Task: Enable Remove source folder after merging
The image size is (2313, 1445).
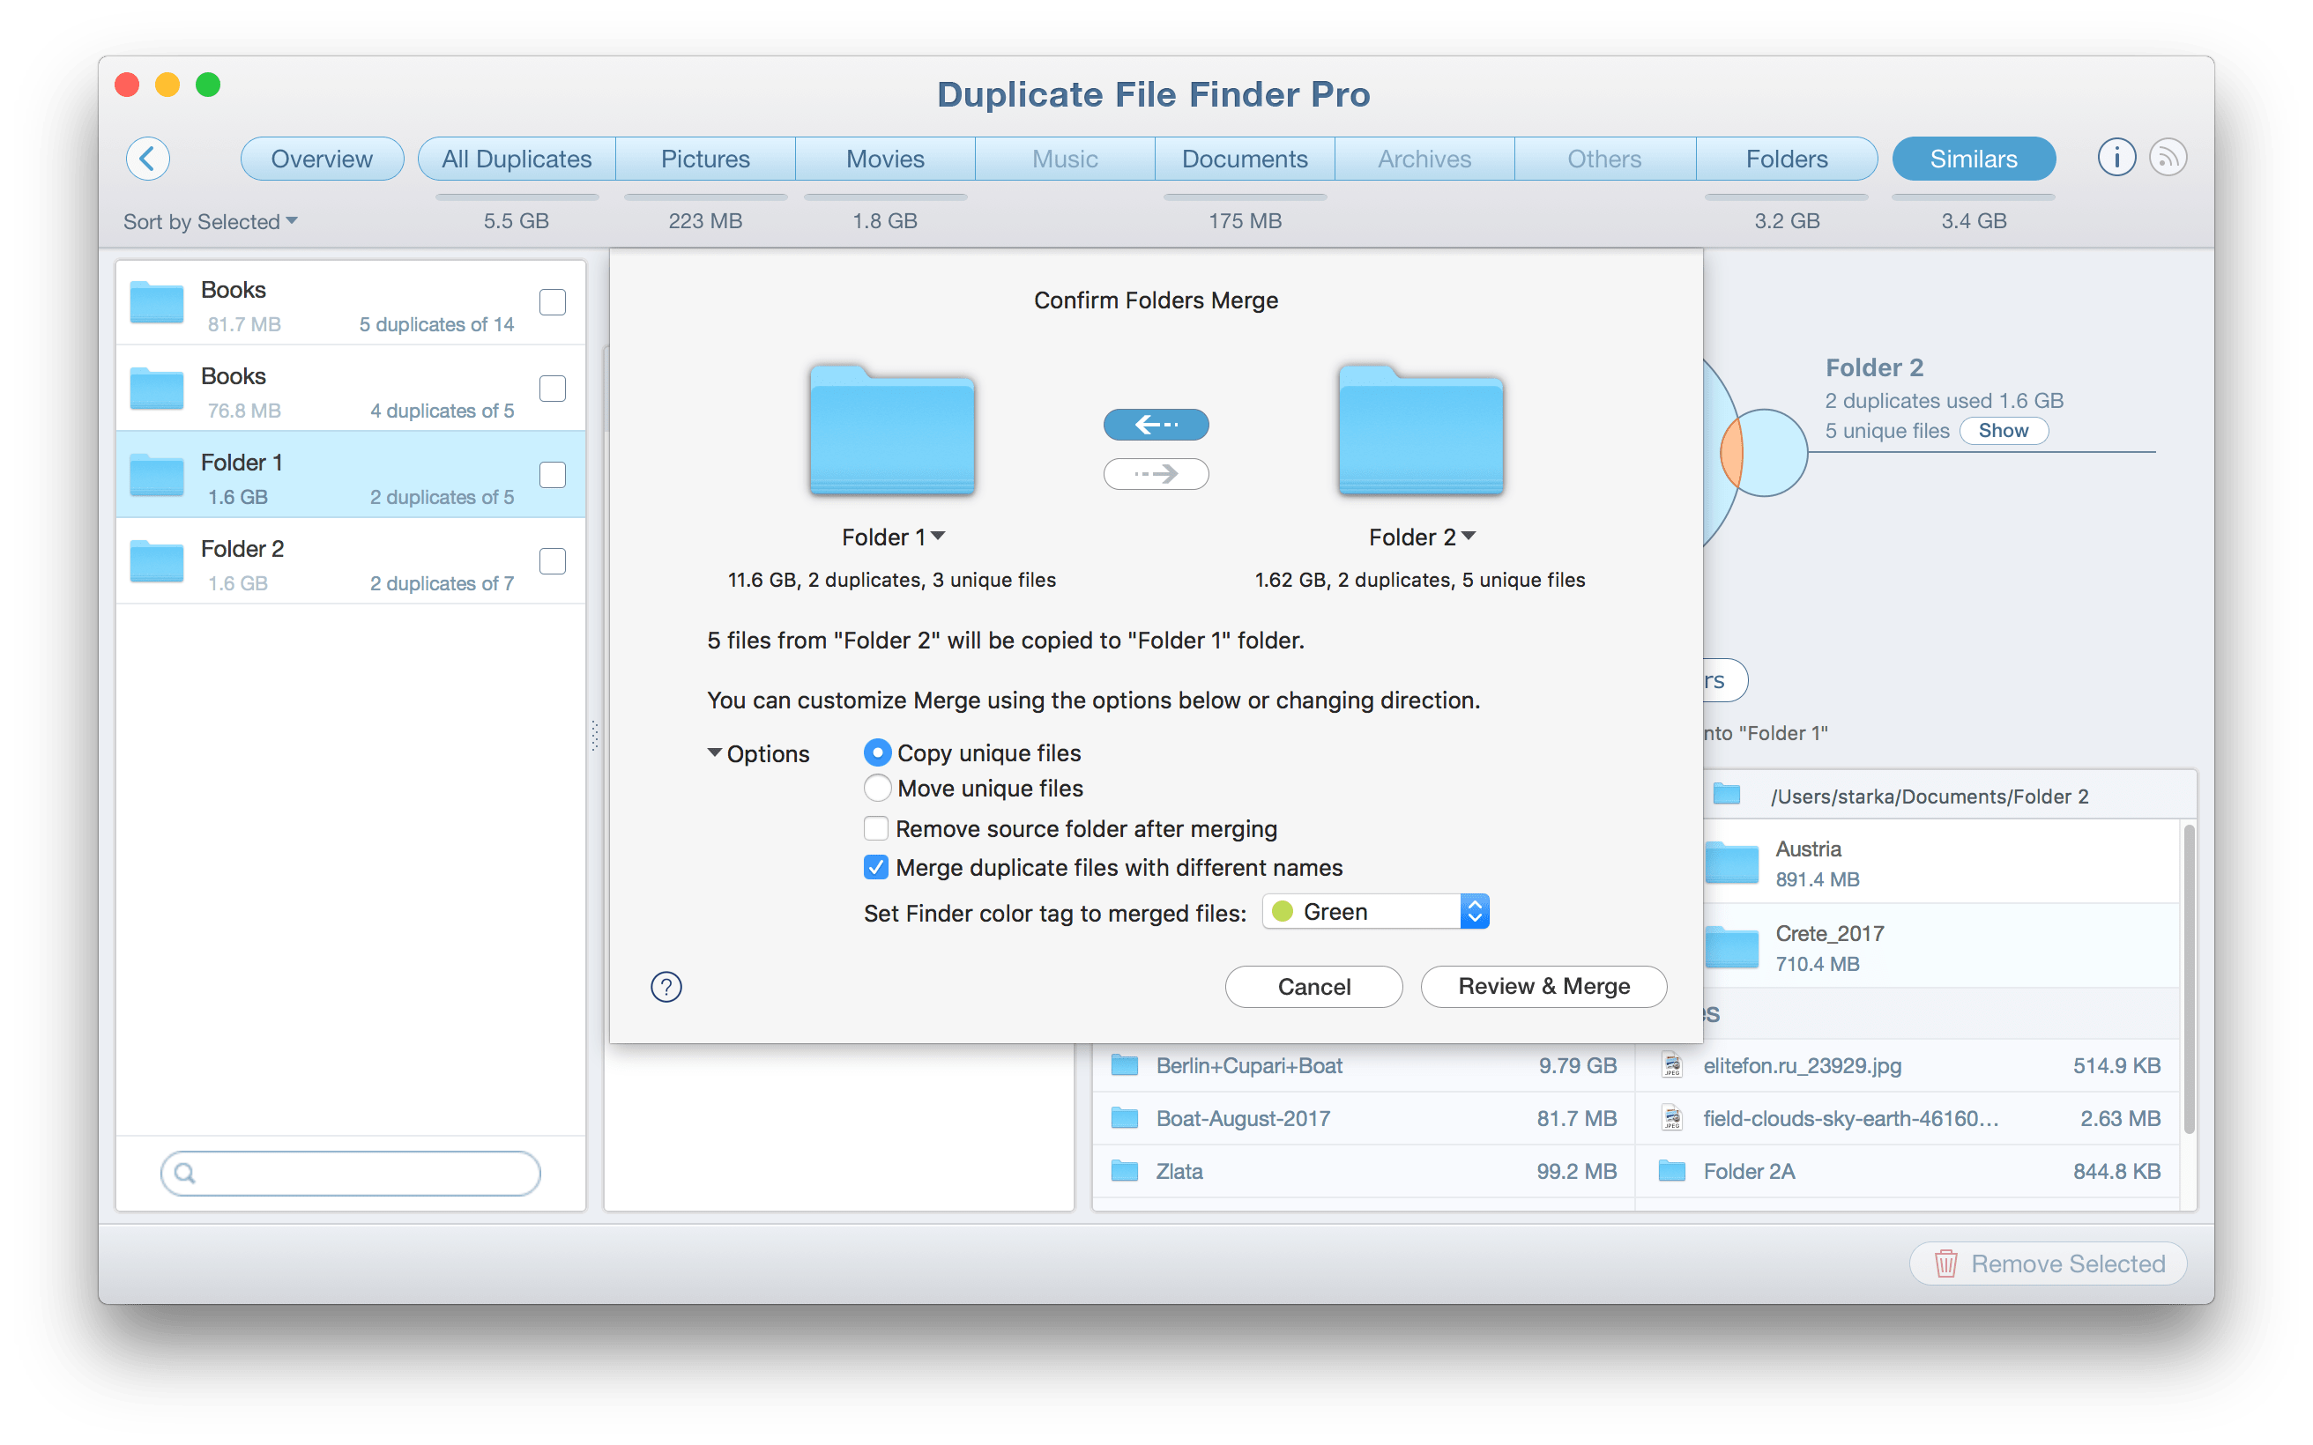Action: (x=875, y=827)
